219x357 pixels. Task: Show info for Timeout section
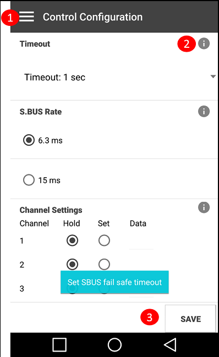[x=204, y=43]
